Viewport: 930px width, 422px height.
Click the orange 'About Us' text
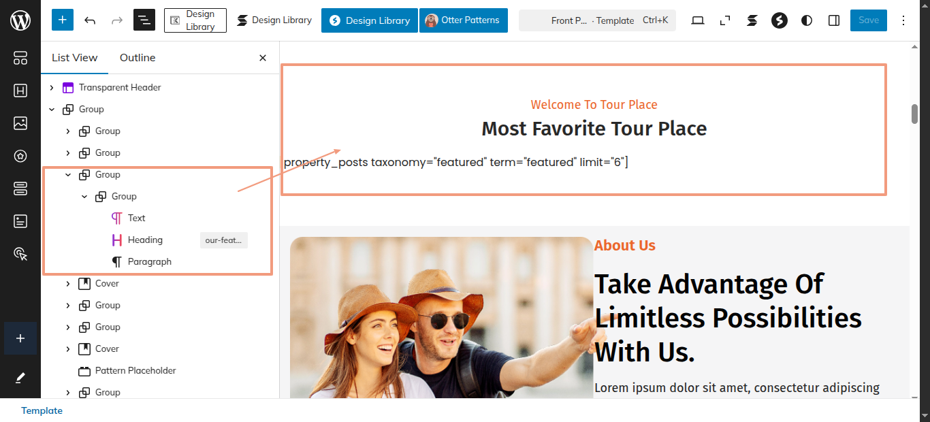point(625,246)
